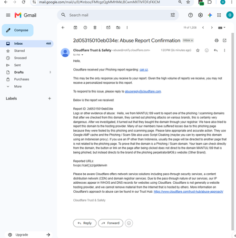Show search options filter icon

(x=173, y=15)
